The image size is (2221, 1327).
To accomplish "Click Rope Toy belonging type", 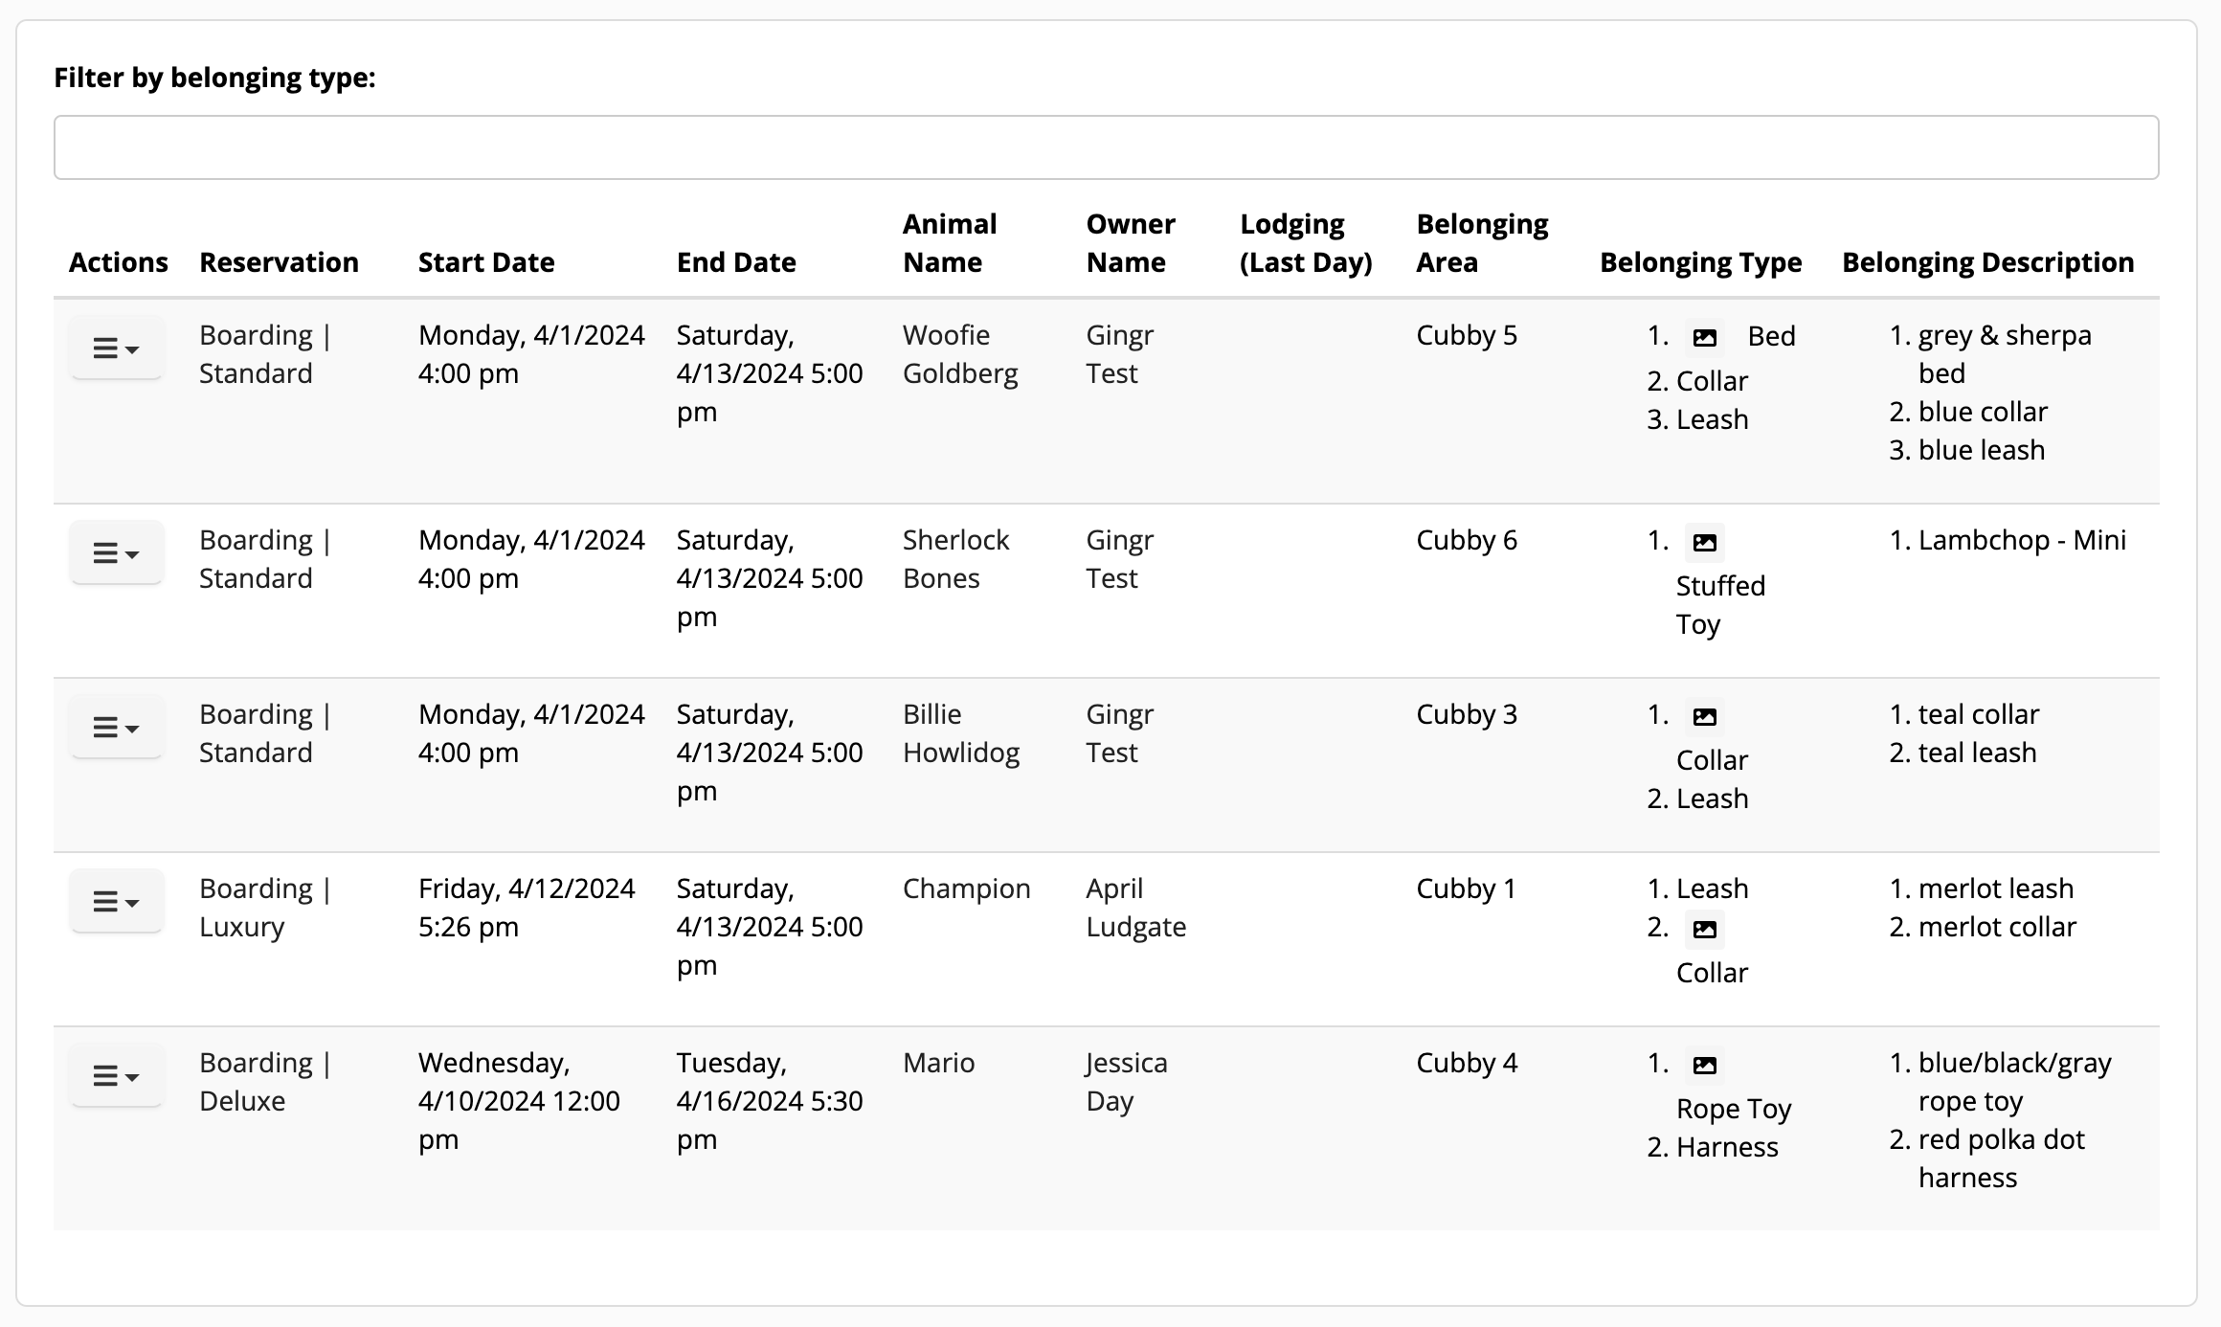I will pyautogui.click(x=1734, y=1109).
